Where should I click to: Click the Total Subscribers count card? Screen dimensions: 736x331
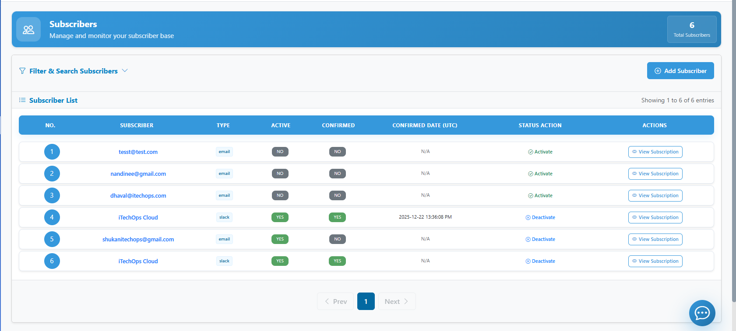(x=691, y=29)
